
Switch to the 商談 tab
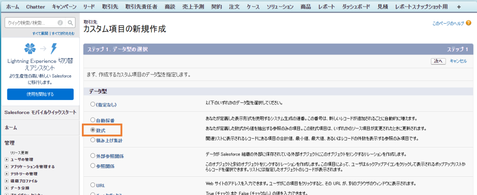(x=170, y=7)
